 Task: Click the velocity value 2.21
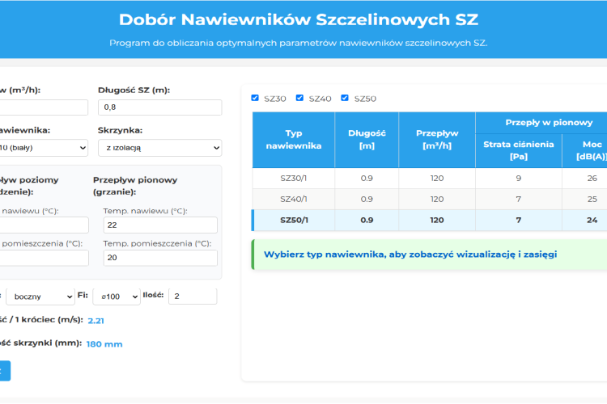(96, 321)
